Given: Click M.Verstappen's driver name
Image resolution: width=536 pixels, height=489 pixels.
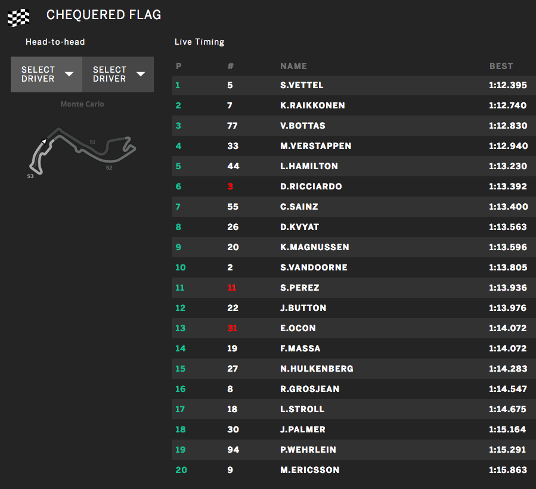Looking at the screenshot, I should (315, 146).
